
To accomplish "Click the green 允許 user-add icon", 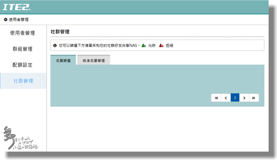I will pyautogui.click(x=144, y=46).
